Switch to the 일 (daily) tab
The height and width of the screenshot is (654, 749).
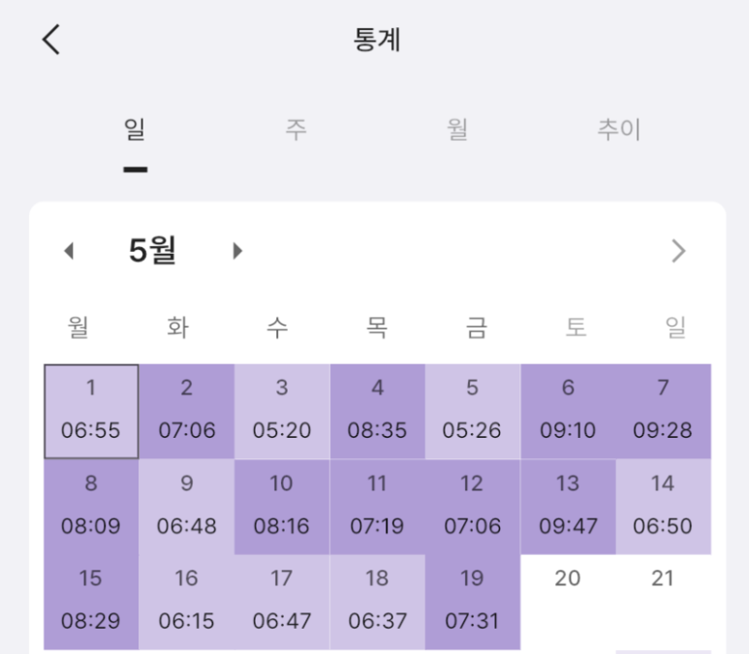[135, 130]
